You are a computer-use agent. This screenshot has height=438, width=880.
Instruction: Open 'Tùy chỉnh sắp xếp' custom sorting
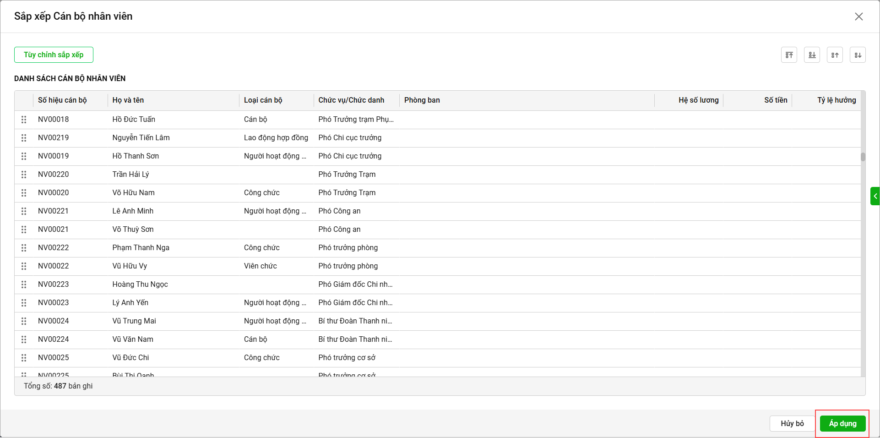coord(54,55)
